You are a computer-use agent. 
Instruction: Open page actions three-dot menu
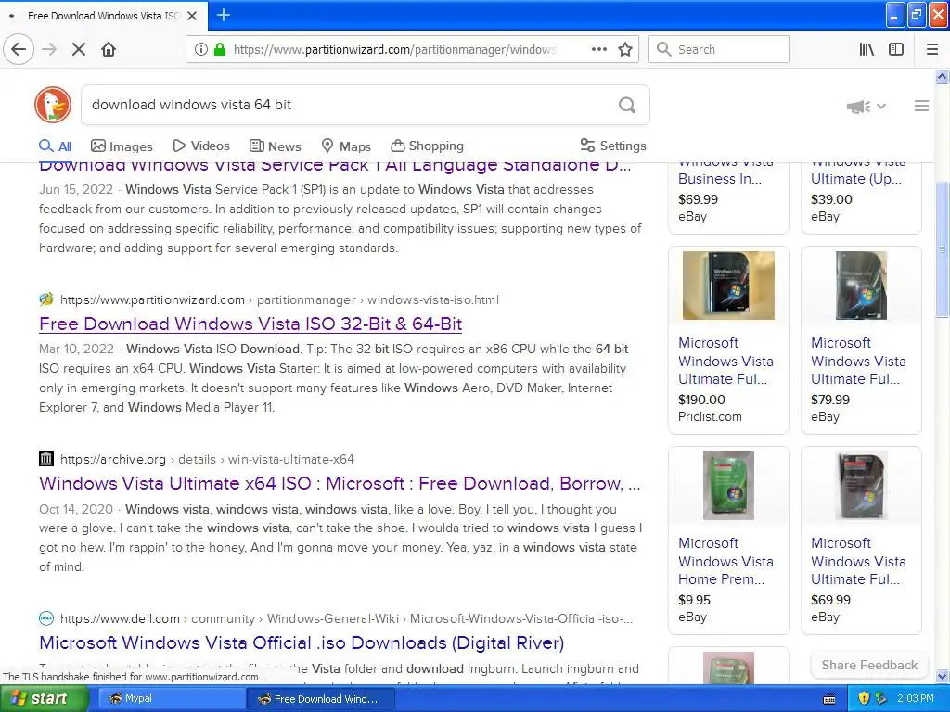point(598,50)
